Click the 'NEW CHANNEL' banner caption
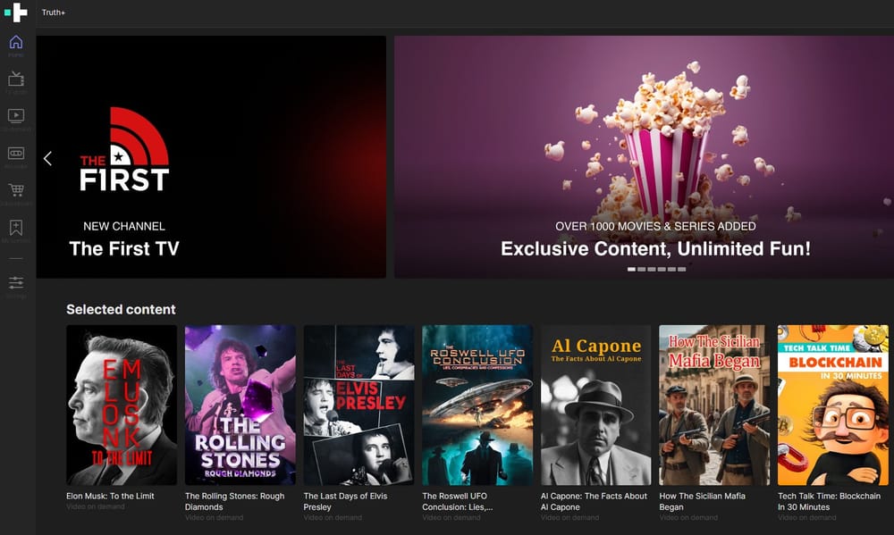The image size is (894, 535). click(x=124, y=226)
